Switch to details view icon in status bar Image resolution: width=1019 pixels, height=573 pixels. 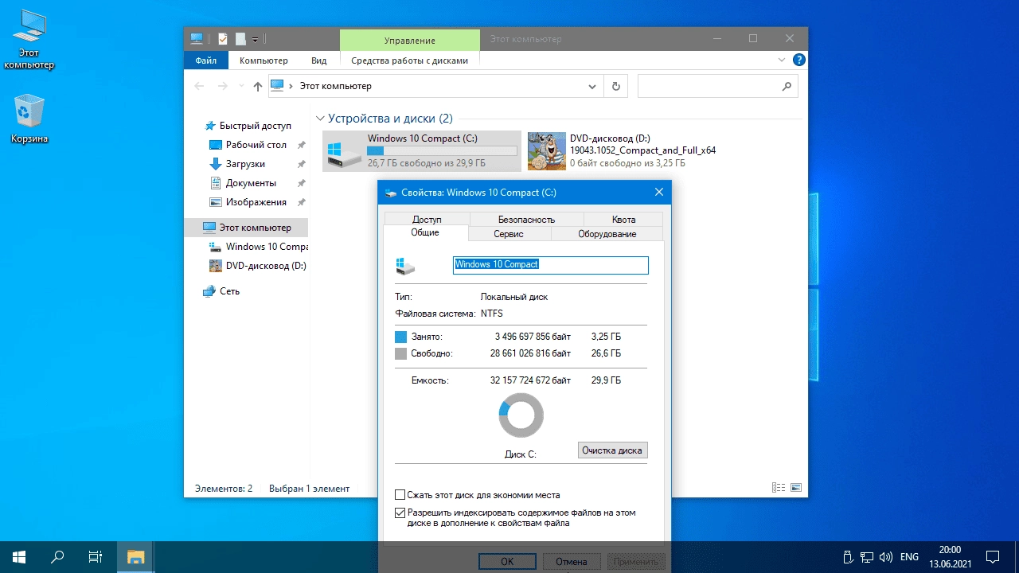[779, 488]
